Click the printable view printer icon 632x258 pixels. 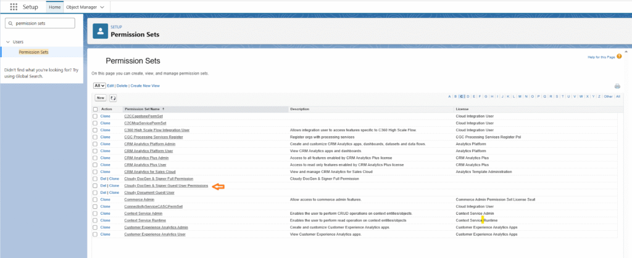[x=617, y=86]
